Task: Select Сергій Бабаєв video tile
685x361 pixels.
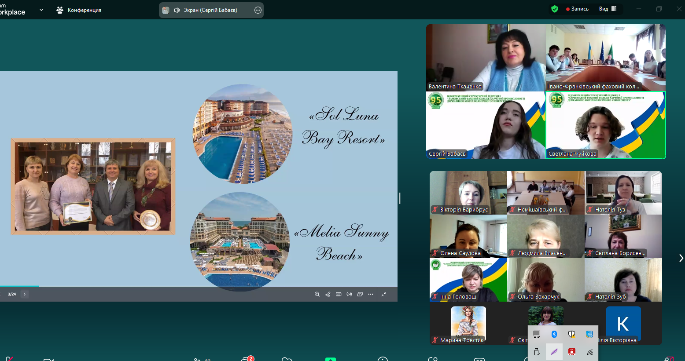Action: [x=486, y=125]
